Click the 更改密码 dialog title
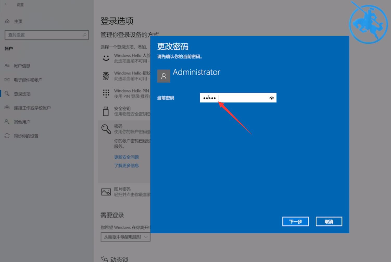This screenshot has width=391, height=262. [173, 47]
